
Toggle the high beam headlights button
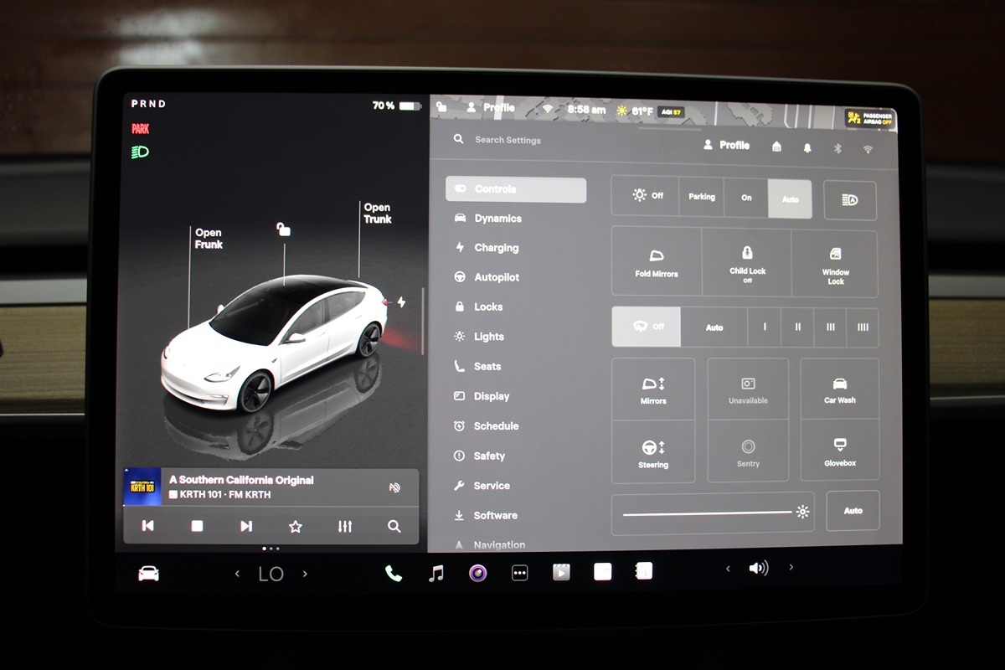click(849, 200)
